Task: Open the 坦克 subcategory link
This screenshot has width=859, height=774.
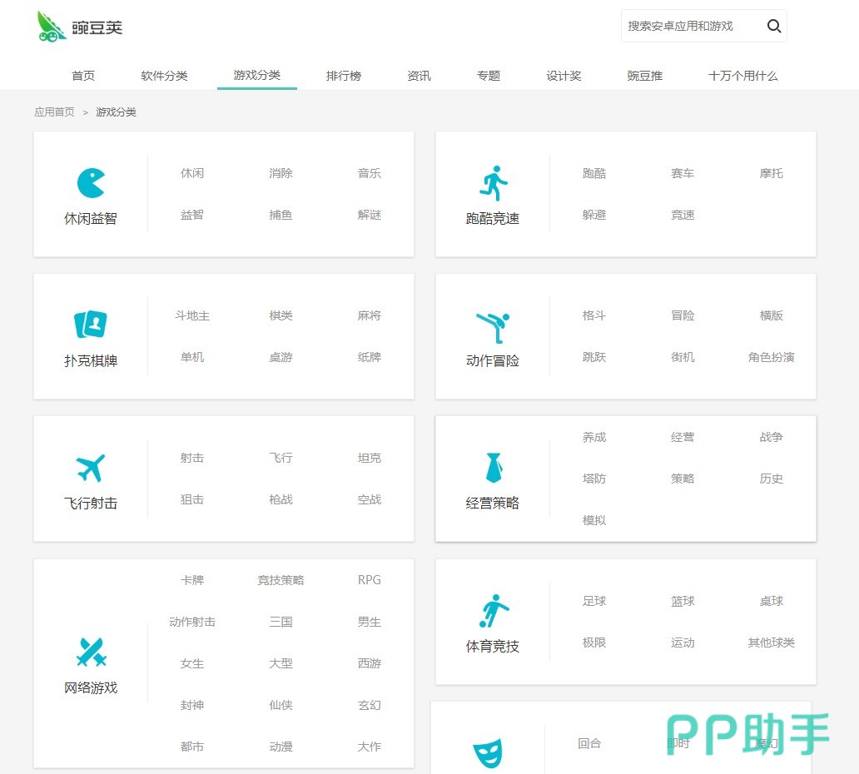Action: pos(370,458)
